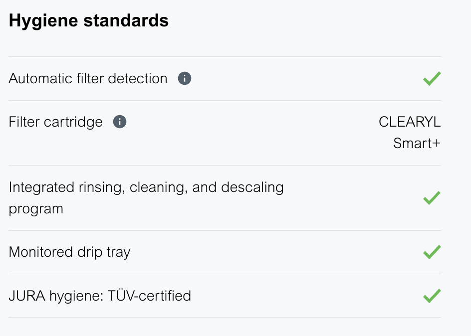Click info icon beside Automatic filter detection

[185, 79]
